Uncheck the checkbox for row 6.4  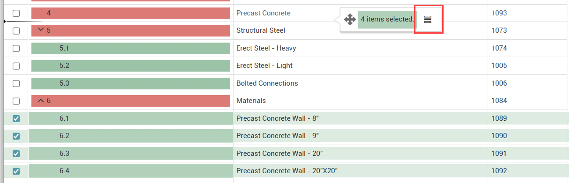(x=16, y=171)
